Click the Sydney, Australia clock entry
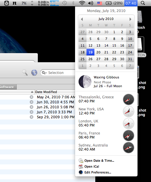This screenshot has height=182, width=151. pos(106,147)
